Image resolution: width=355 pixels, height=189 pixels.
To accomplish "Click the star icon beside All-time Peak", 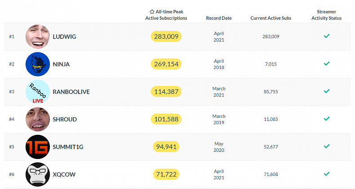I will click(152, 12).
